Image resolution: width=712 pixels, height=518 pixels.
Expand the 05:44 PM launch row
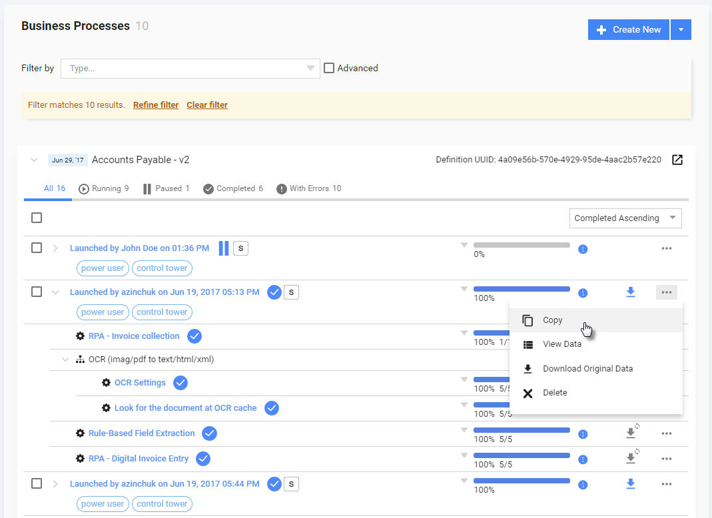tap(55, 484)
